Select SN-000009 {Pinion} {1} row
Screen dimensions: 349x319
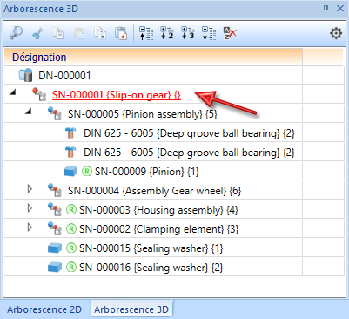click(153, 172)
